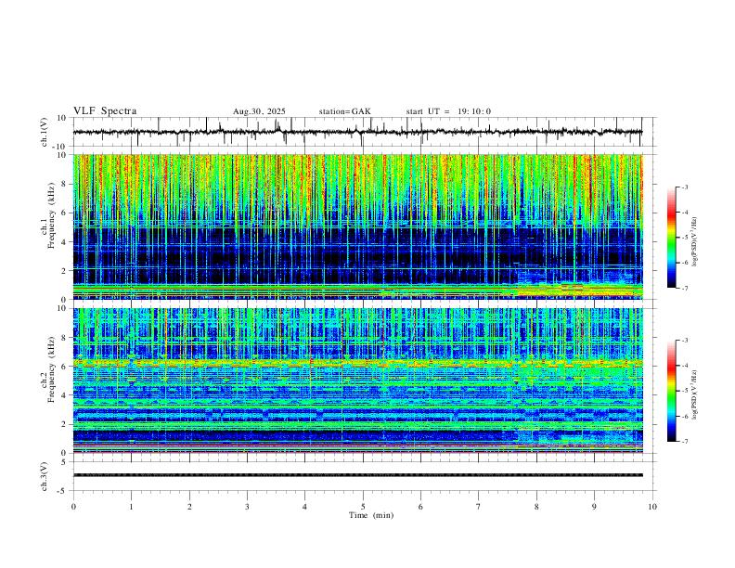Click the 'station=GAK' label
Screen dimensions: 735x568
tap(344, 111)
